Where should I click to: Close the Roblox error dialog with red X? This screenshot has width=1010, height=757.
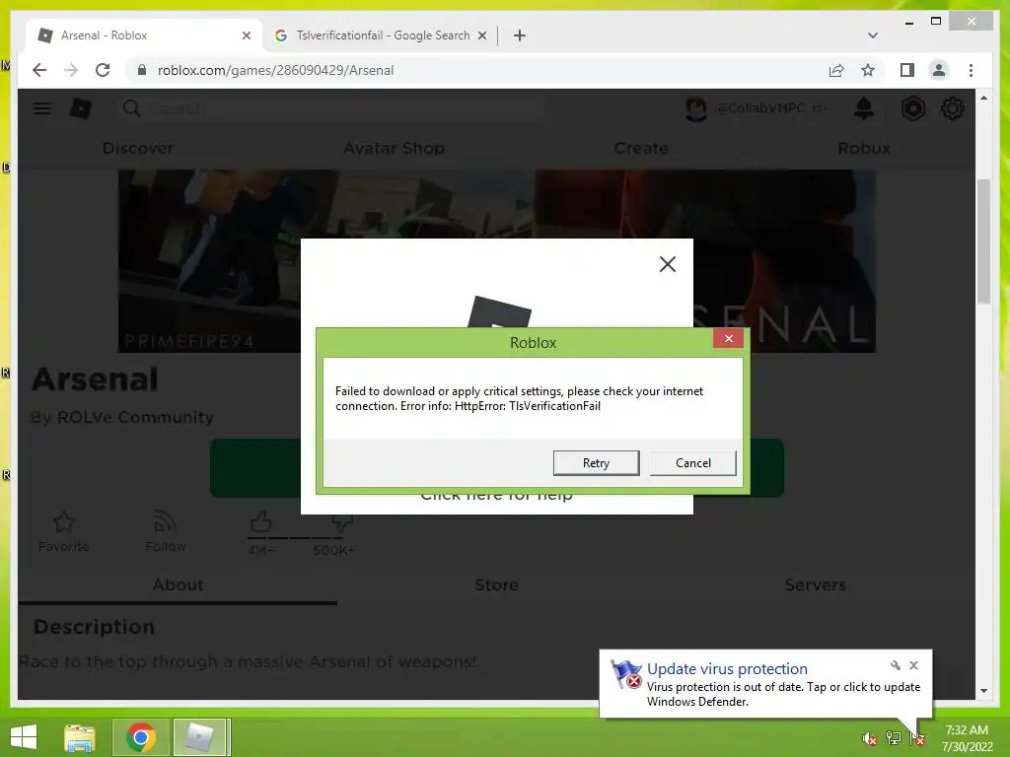729,339
